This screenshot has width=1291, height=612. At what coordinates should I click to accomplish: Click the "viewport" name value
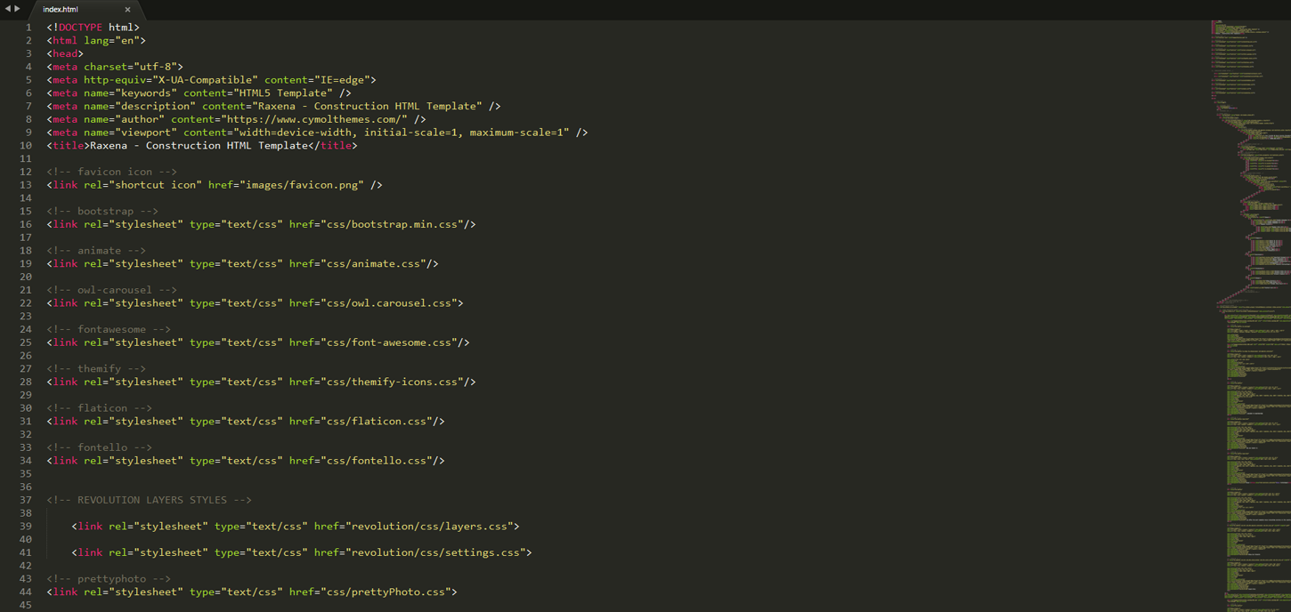(146, 133)
